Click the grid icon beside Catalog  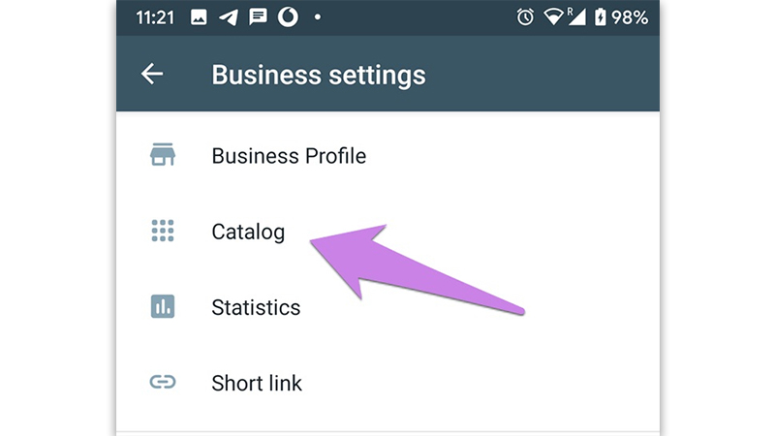tap(162, 231)
